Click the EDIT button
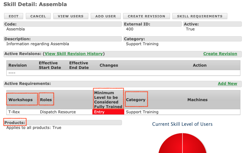This screenshot has width=243, height=153. coord(14,16)
